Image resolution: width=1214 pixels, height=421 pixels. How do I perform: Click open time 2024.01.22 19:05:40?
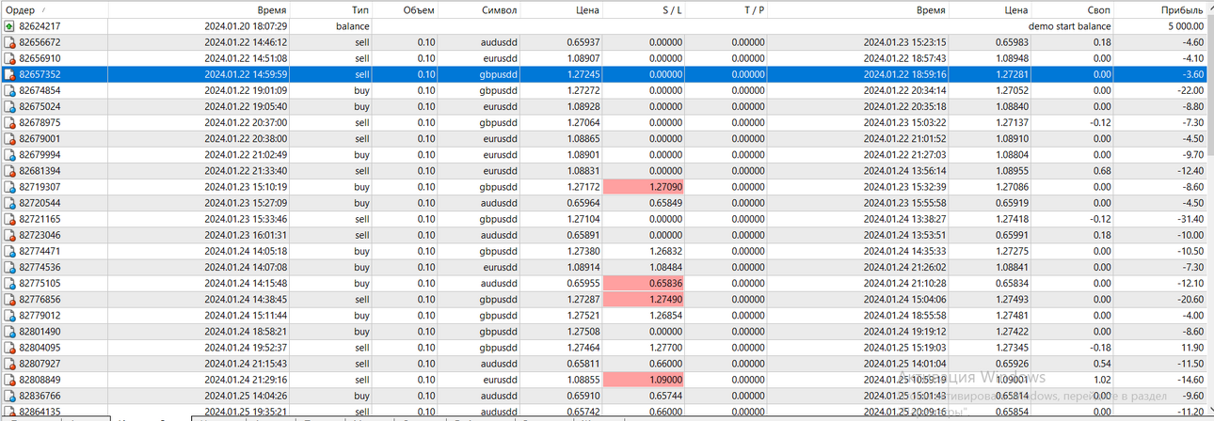[246, 106]
